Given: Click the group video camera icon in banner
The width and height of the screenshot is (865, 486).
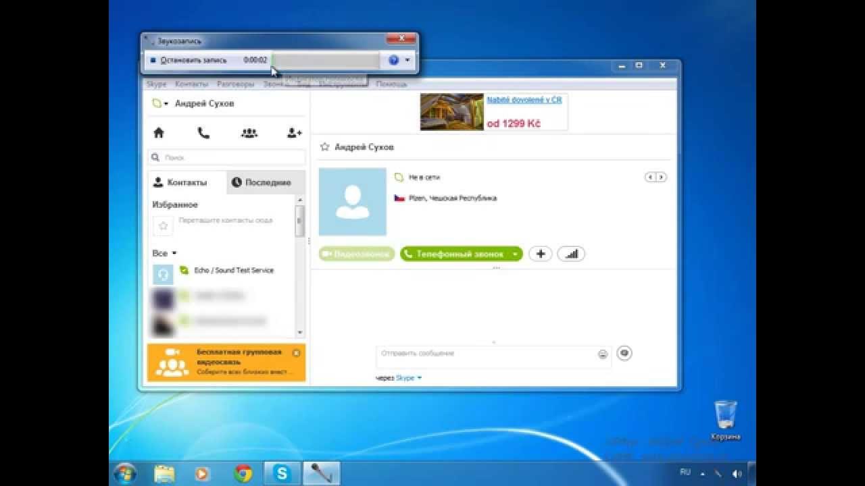Looking at the screenshot, I should coord(172,352).
